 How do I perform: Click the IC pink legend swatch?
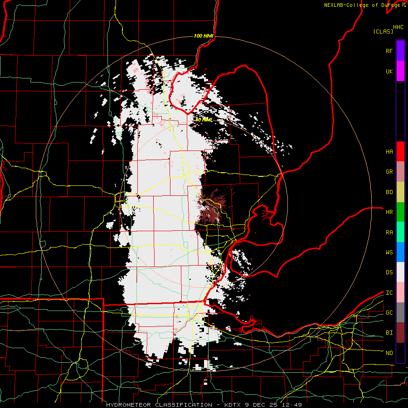tap(400, 292)
